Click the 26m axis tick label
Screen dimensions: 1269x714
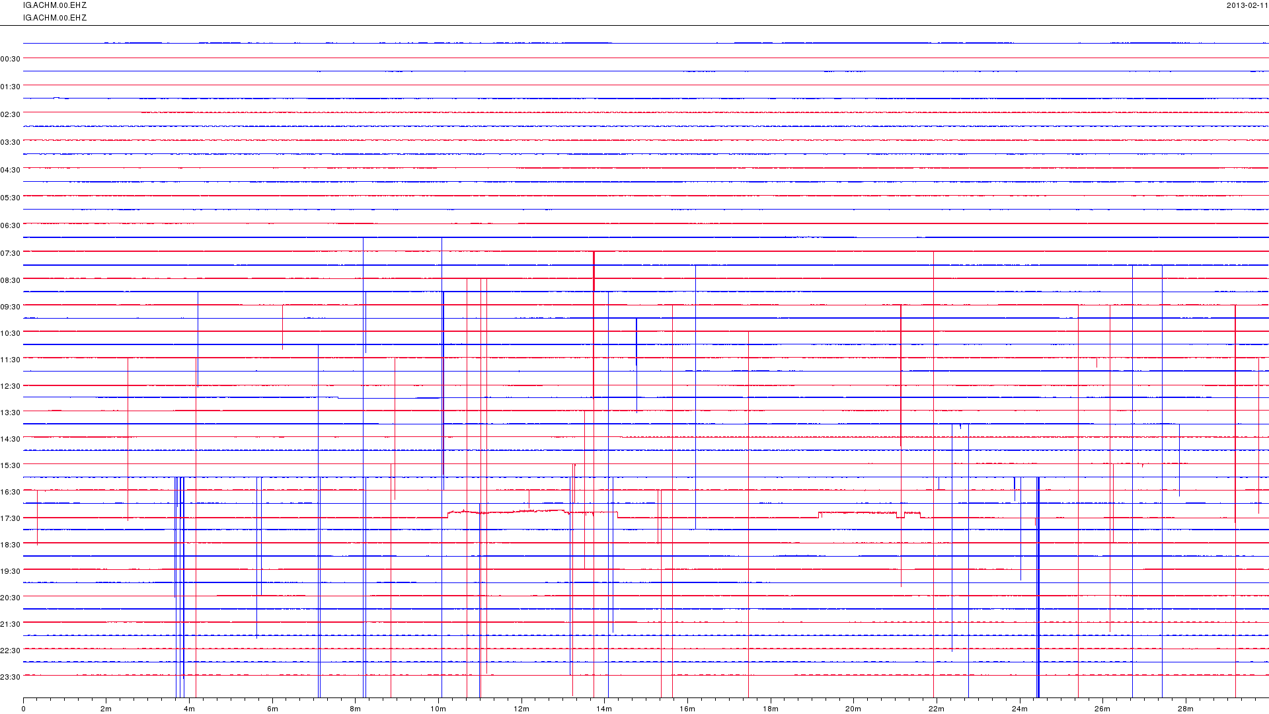tap(1102, 709)
